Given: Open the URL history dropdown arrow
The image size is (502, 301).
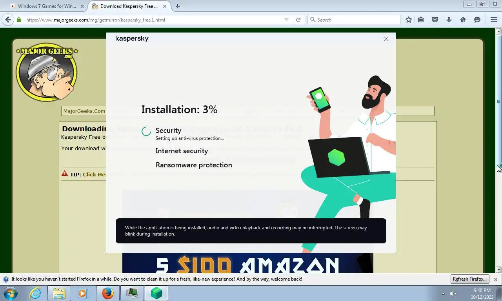Looking at the screenshot, I should 286,20.
